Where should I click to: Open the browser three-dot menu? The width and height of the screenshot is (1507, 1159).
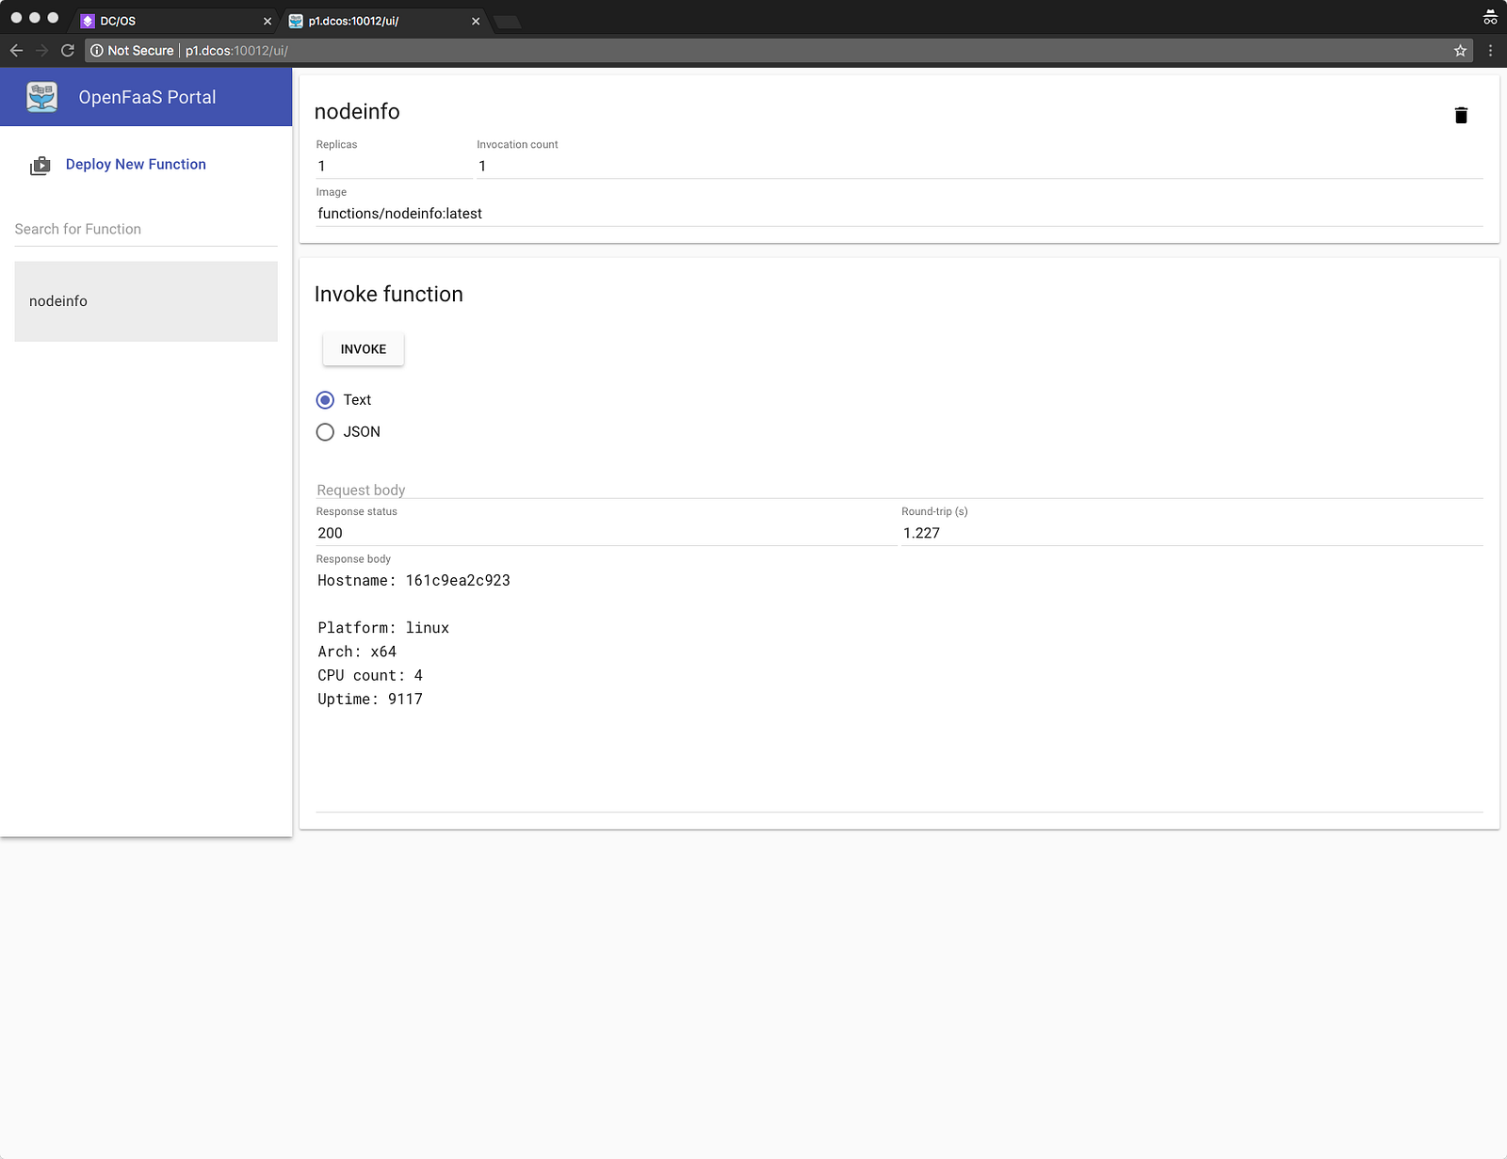click(x=1490, y=51)
